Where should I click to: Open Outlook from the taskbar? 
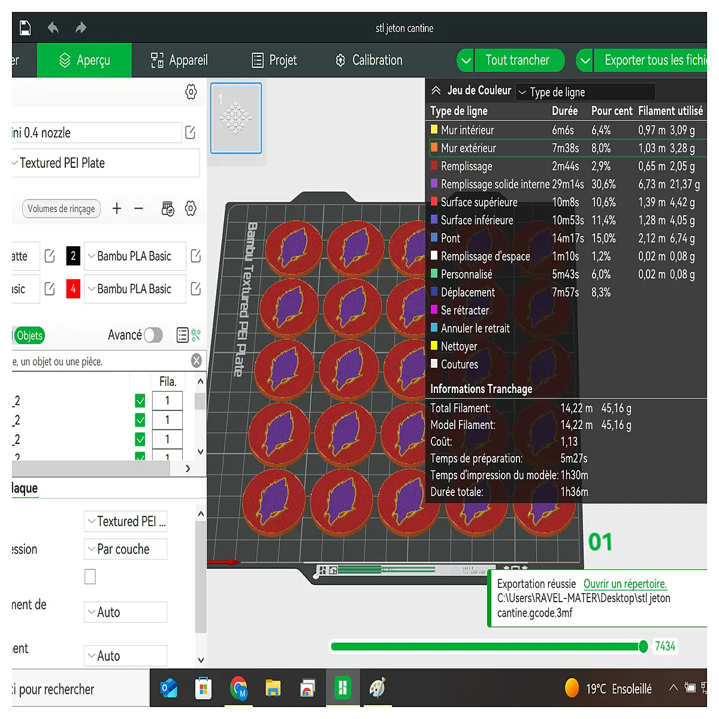(x=169, y=688)
